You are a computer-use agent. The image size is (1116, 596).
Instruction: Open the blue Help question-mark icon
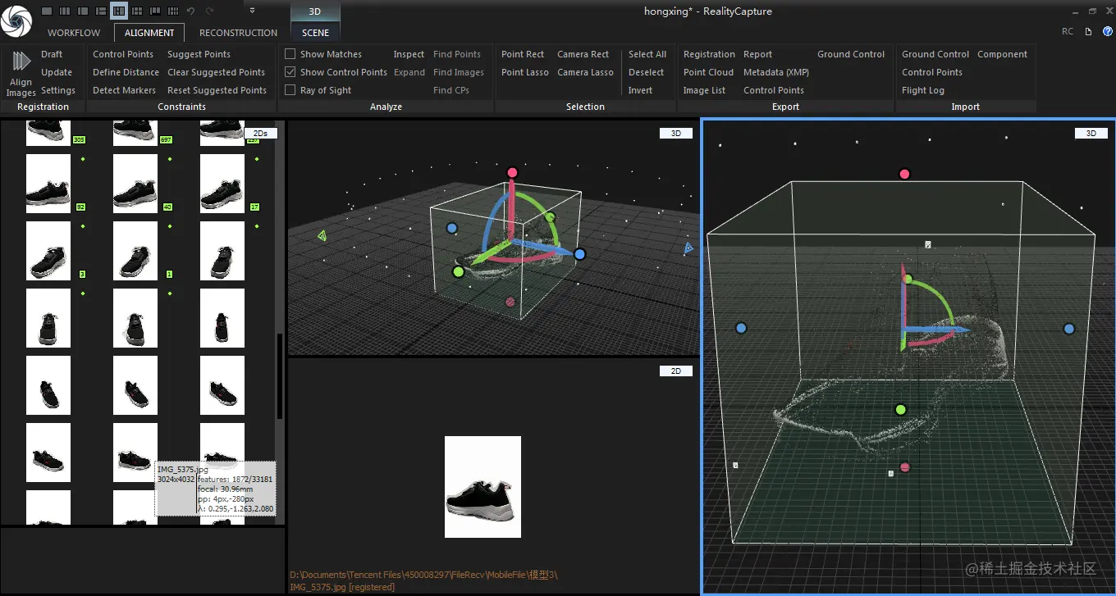[1107, 31]
